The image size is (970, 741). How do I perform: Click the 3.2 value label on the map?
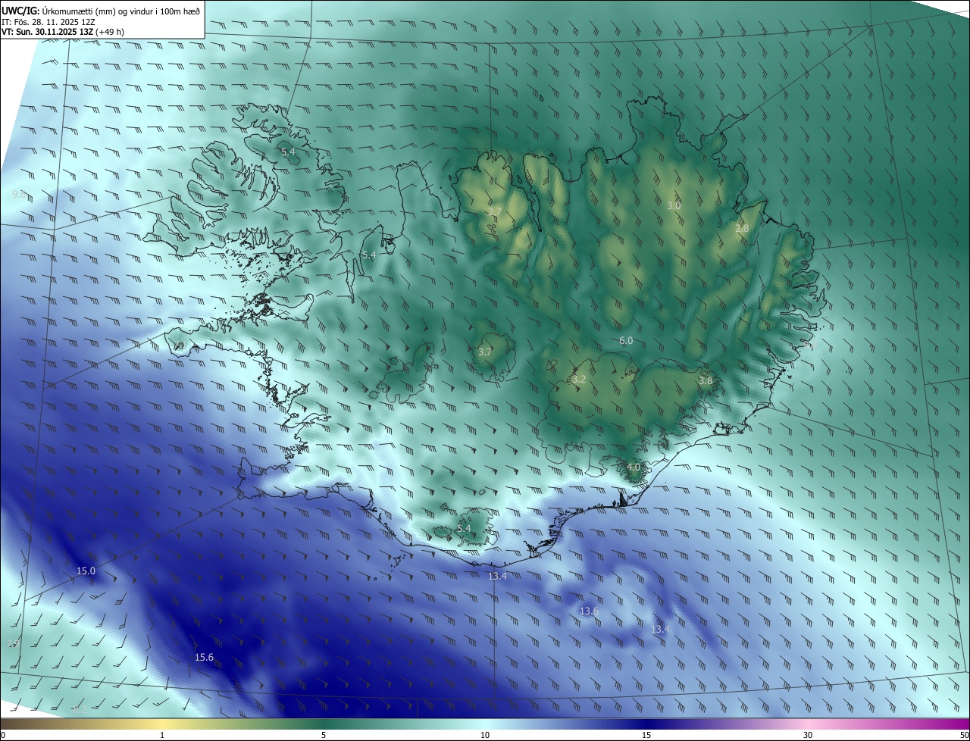coord(579,379)
